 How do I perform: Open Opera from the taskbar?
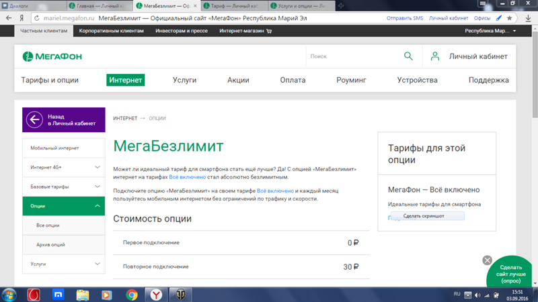click(34, 295)
